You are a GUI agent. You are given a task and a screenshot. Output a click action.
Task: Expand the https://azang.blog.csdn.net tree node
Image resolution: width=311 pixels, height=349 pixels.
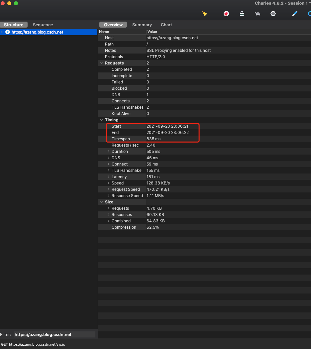click(2, 32)
